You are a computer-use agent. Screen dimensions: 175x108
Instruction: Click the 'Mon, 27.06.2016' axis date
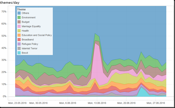156,103
